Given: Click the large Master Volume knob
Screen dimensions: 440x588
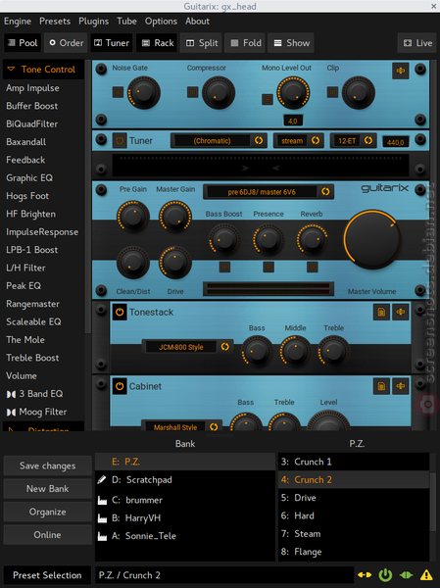Looking at the screenshot, I should pos(372,239).
